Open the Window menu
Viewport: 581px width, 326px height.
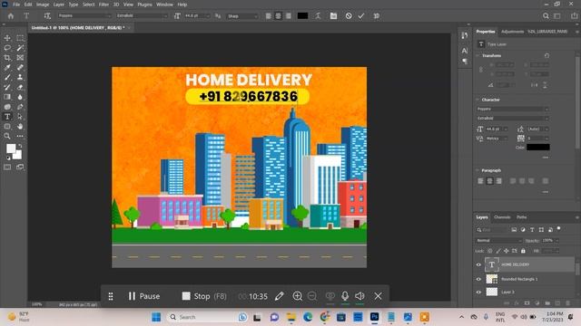pos(164,5)
